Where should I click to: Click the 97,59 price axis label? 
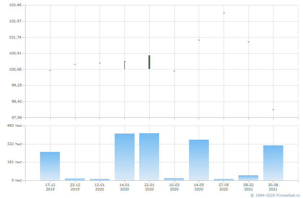coord(17,117)
